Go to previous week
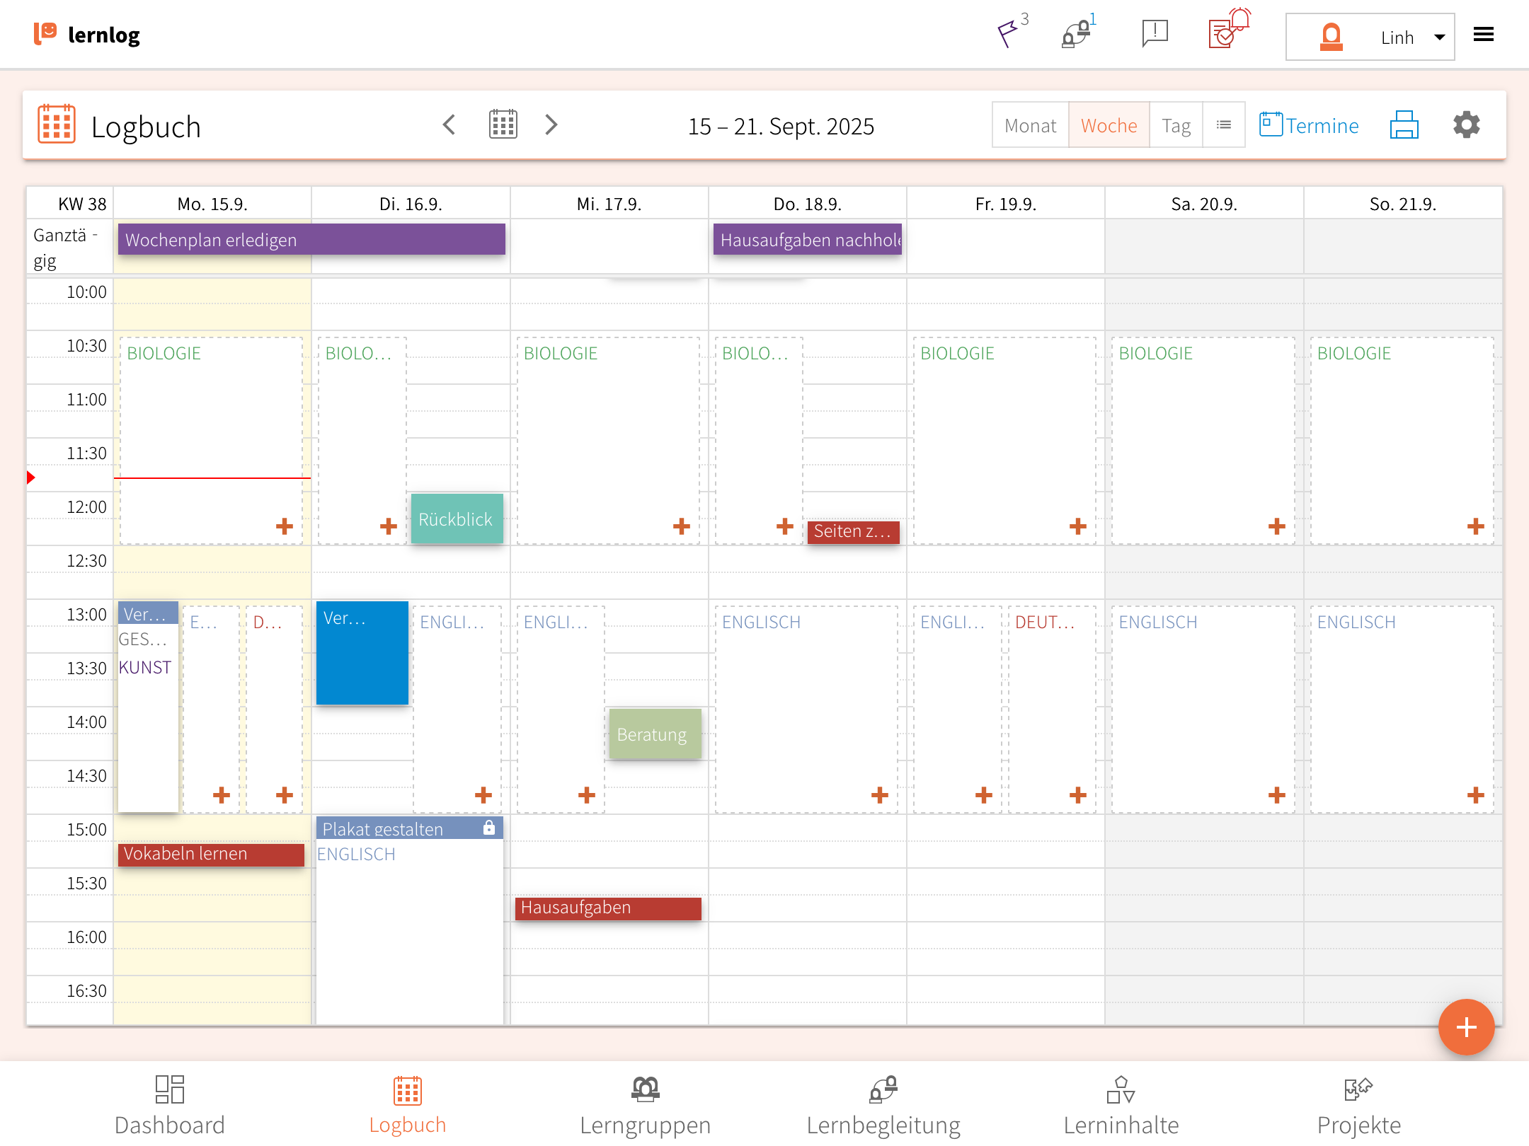1529x1146 pixels. [x=449, y=125]
